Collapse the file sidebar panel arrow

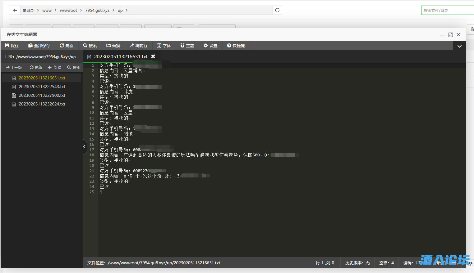tap(84, 147)
